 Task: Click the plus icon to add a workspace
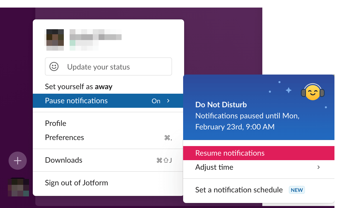(x=17, y=160)
